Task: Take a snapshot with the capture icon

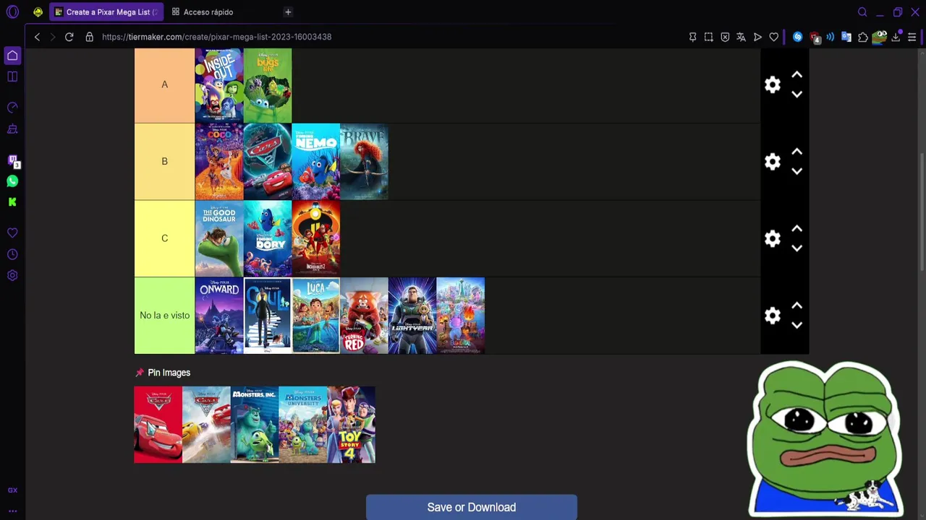Action: (708, 37)
